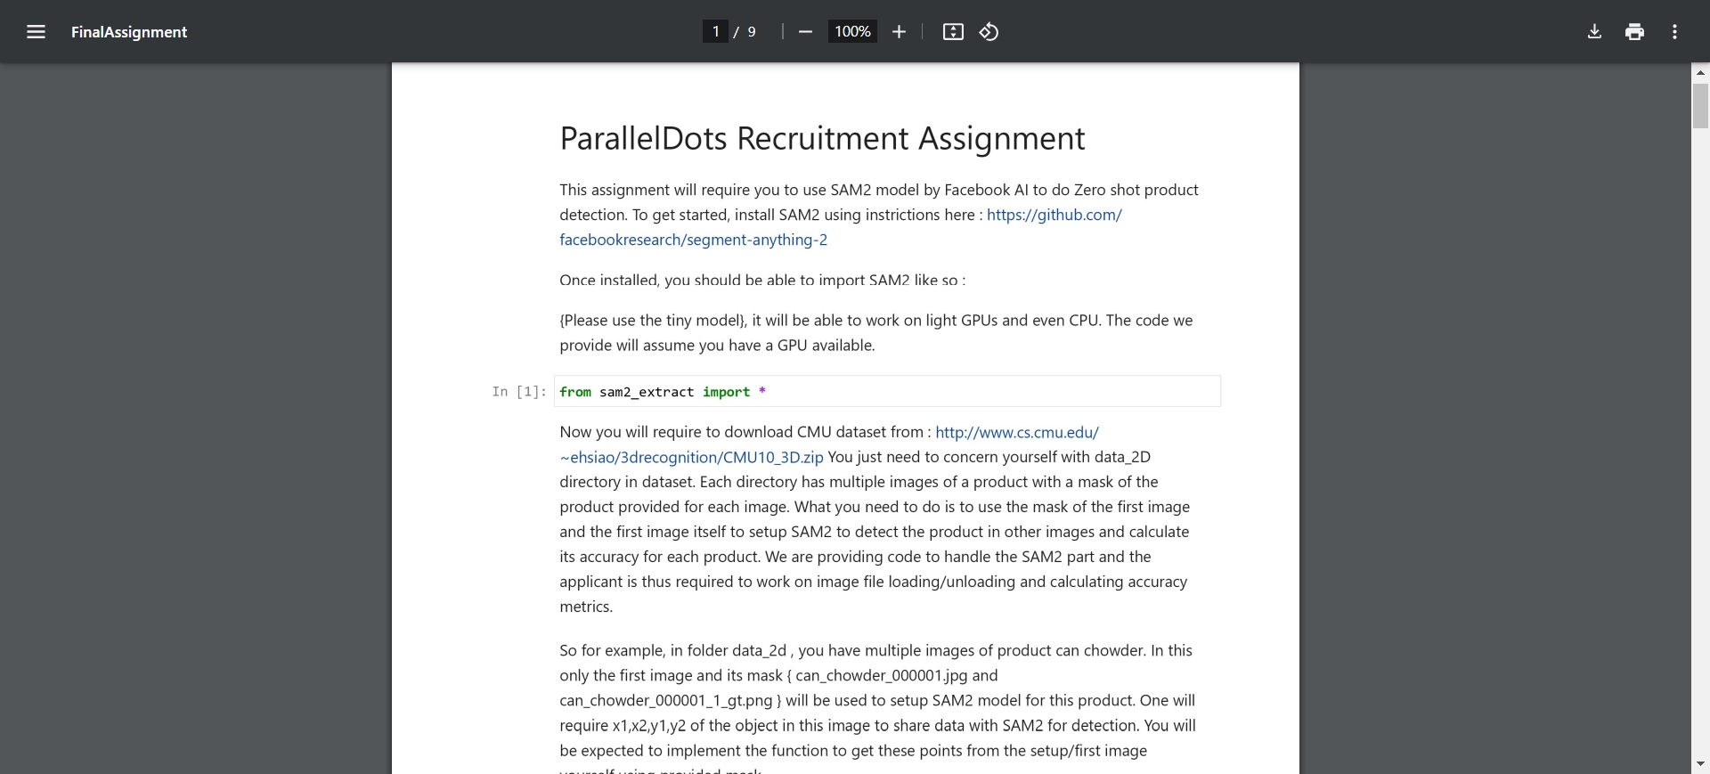Click the 'from sam2_extract import *' code cell
Screen dimensions: 1710x774
coord(887,392)
